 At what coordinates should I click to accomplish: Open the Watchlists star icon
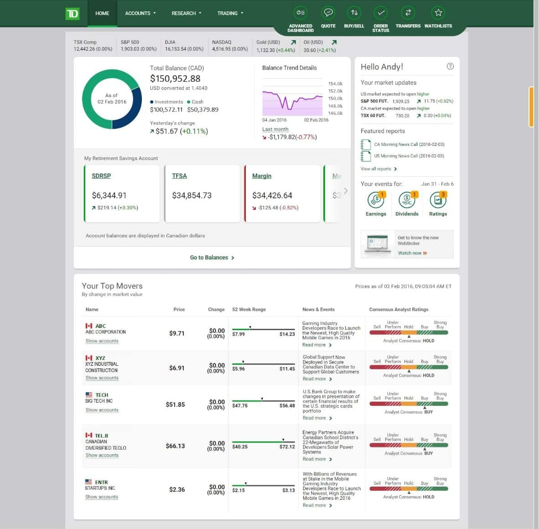438,13
